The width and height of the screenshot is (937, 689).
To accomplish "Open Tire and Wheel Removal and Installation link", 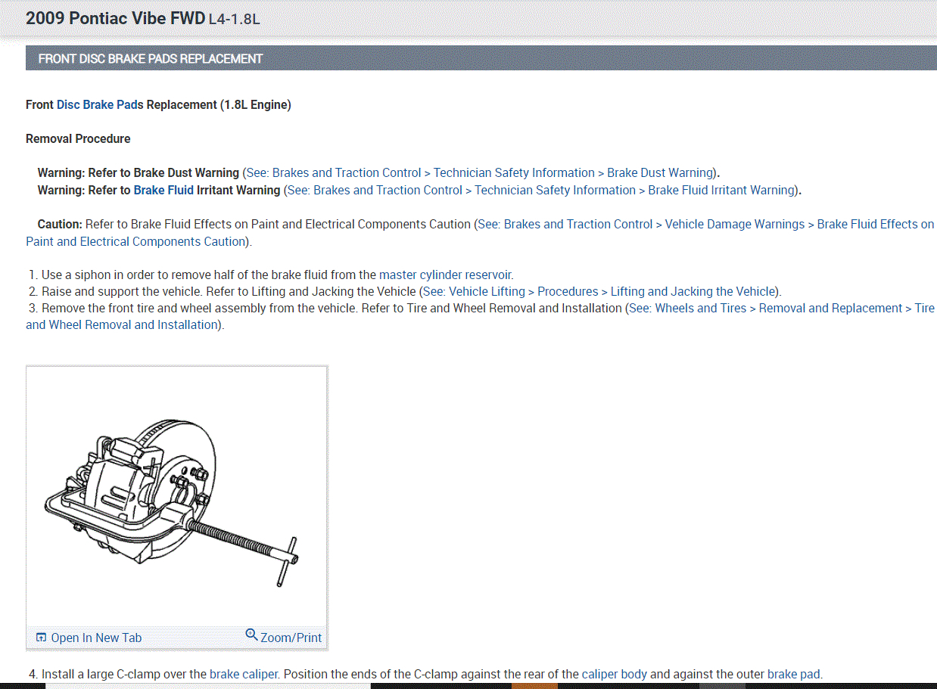I will point(480,316).
